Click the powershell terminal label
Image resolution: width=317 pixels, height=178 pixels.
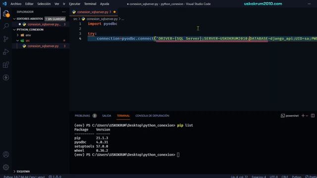click(290, 116)
